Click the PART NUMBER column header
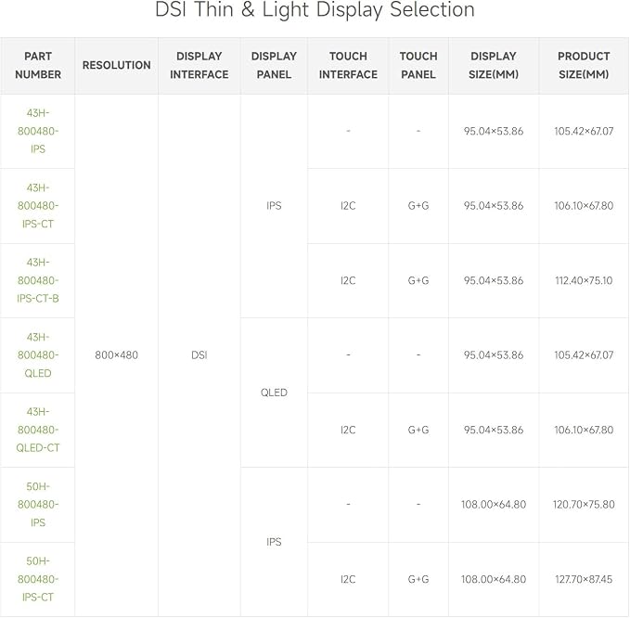The image size is (630, 618). (x=38, y=66)
